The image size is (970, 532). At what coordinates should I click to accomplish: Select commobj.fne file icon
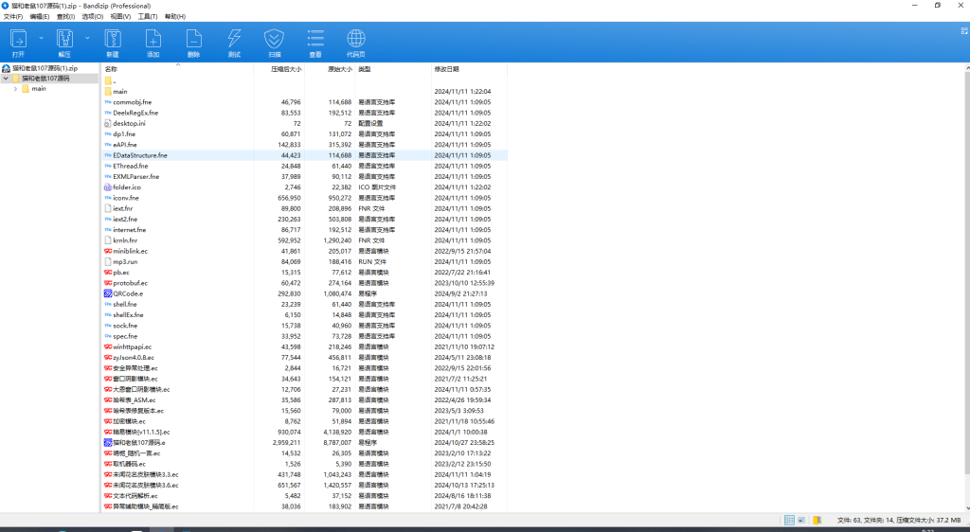(x=108, y=102)
